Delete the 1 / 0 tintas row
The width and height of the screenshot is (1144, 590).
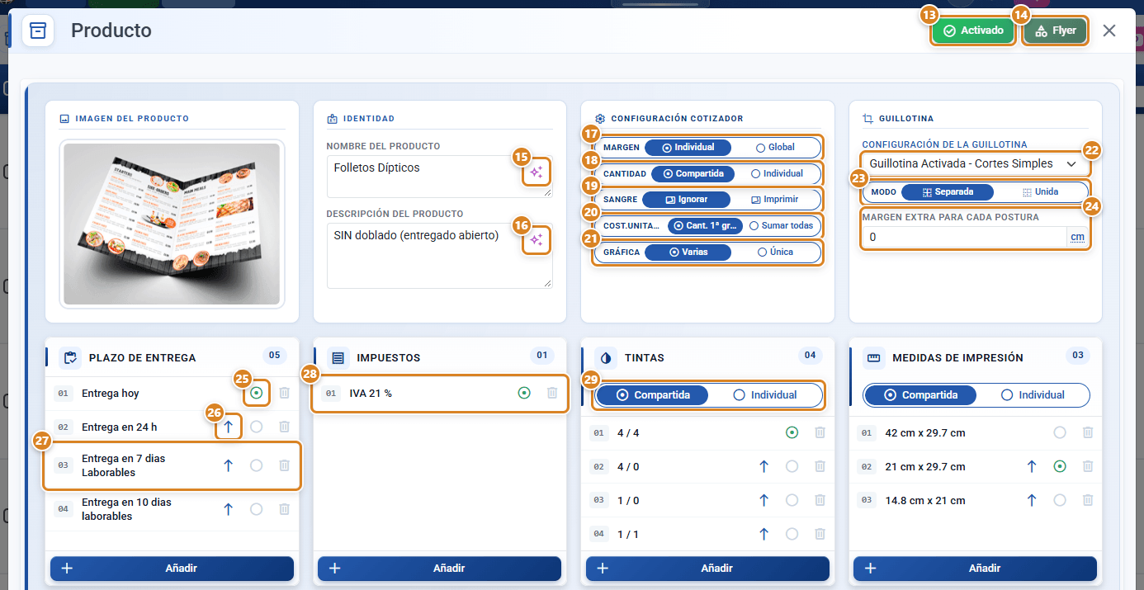click(x=820, y=500)
